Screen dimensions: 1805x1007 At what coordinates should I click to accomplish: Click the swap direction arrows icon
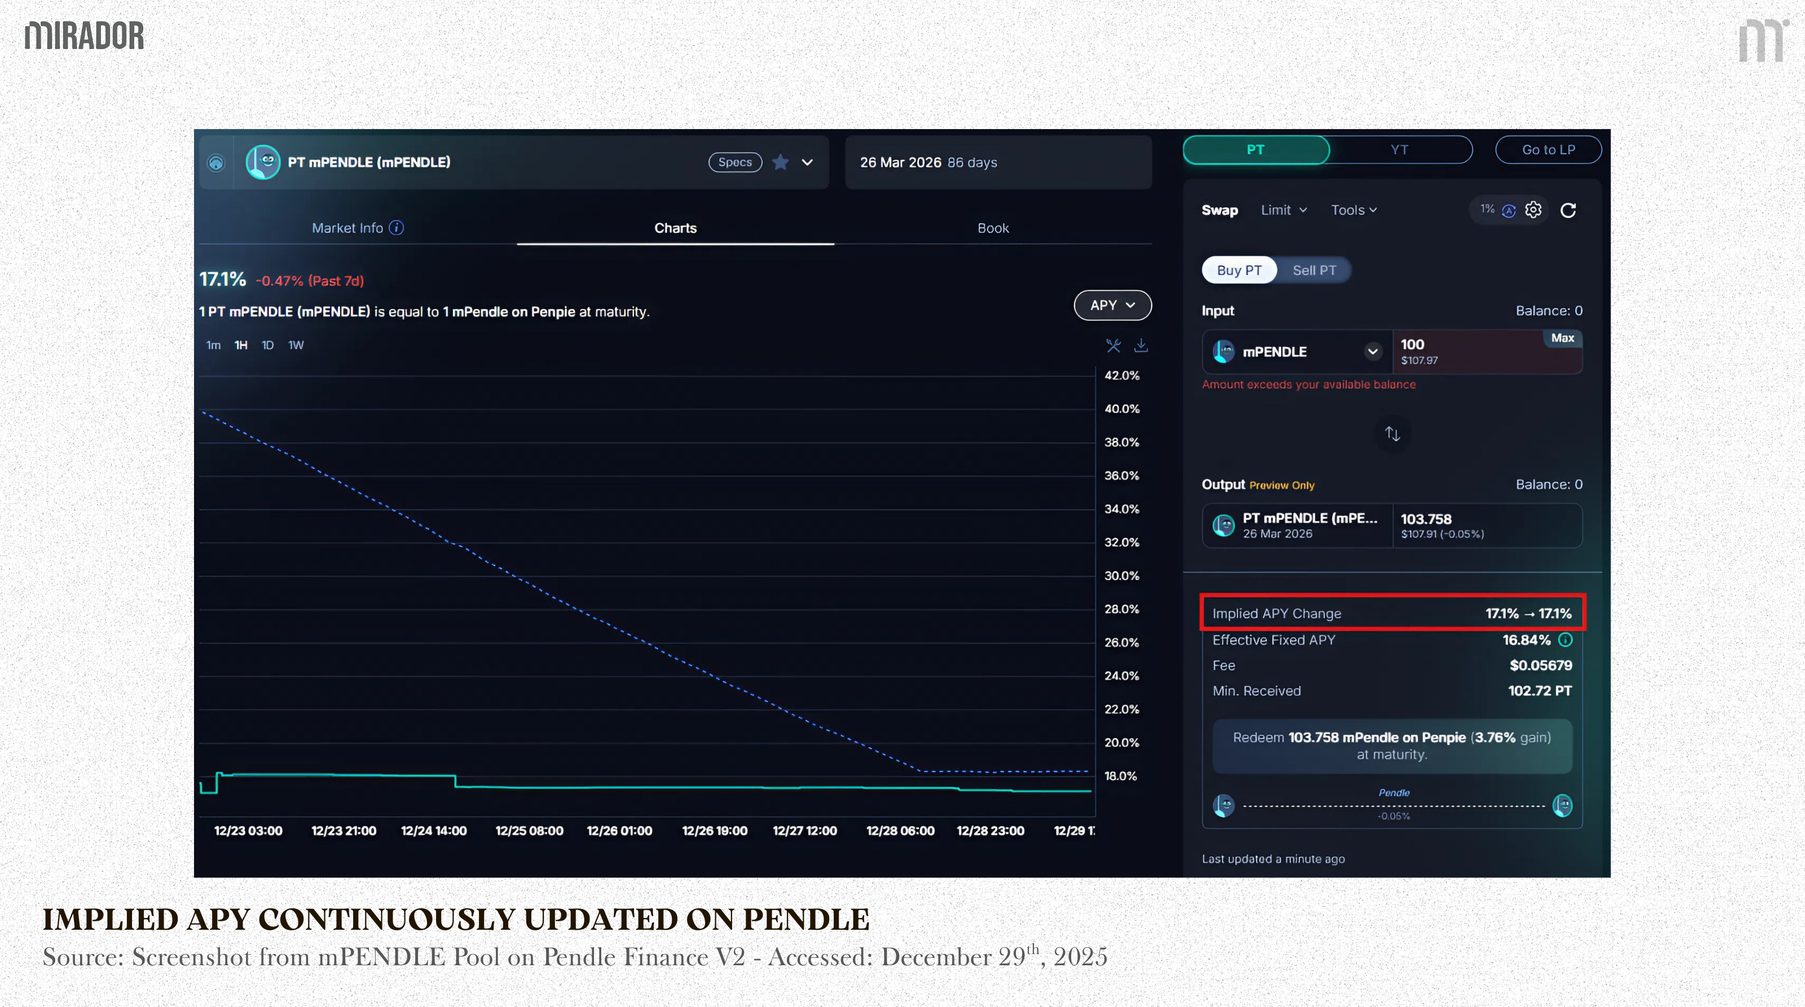pyautogui.click(x=1392, y=434)
